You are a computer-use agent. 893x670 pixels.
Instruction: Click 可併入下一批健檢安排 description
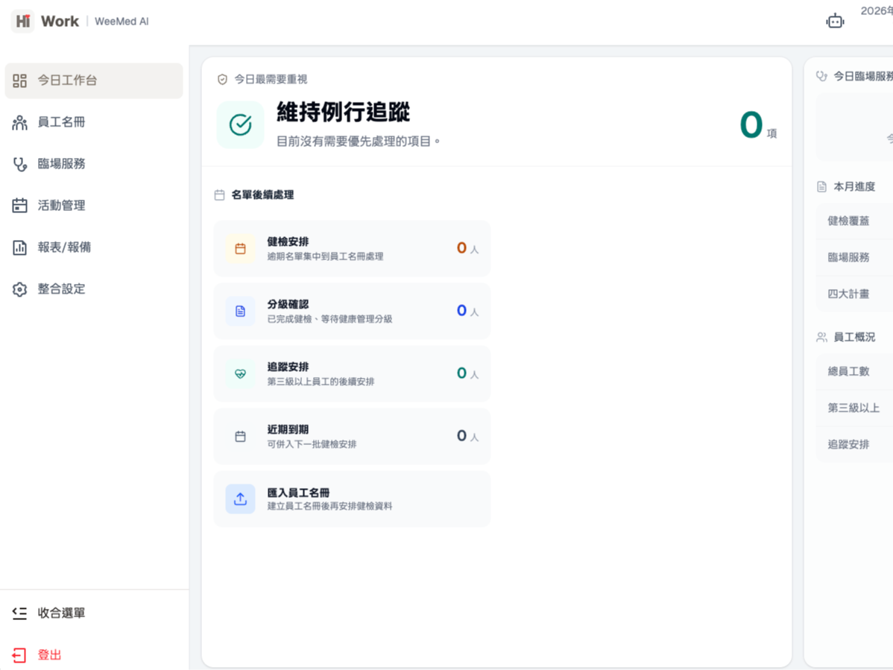click(312, 445)
